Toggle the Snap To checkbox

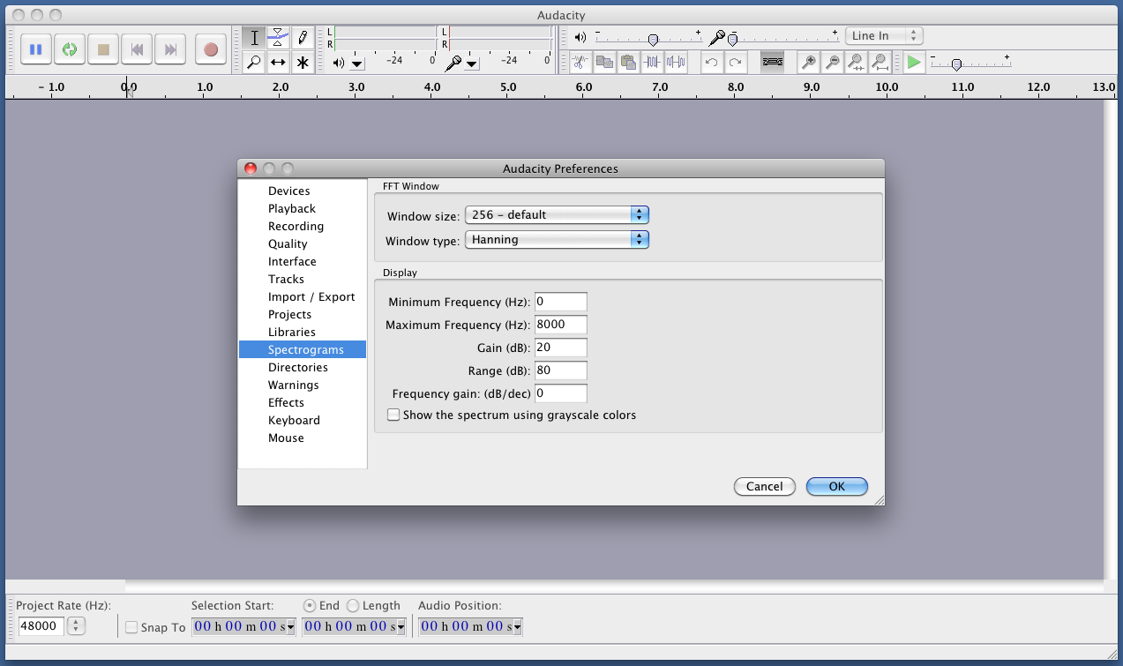point(131,627)
